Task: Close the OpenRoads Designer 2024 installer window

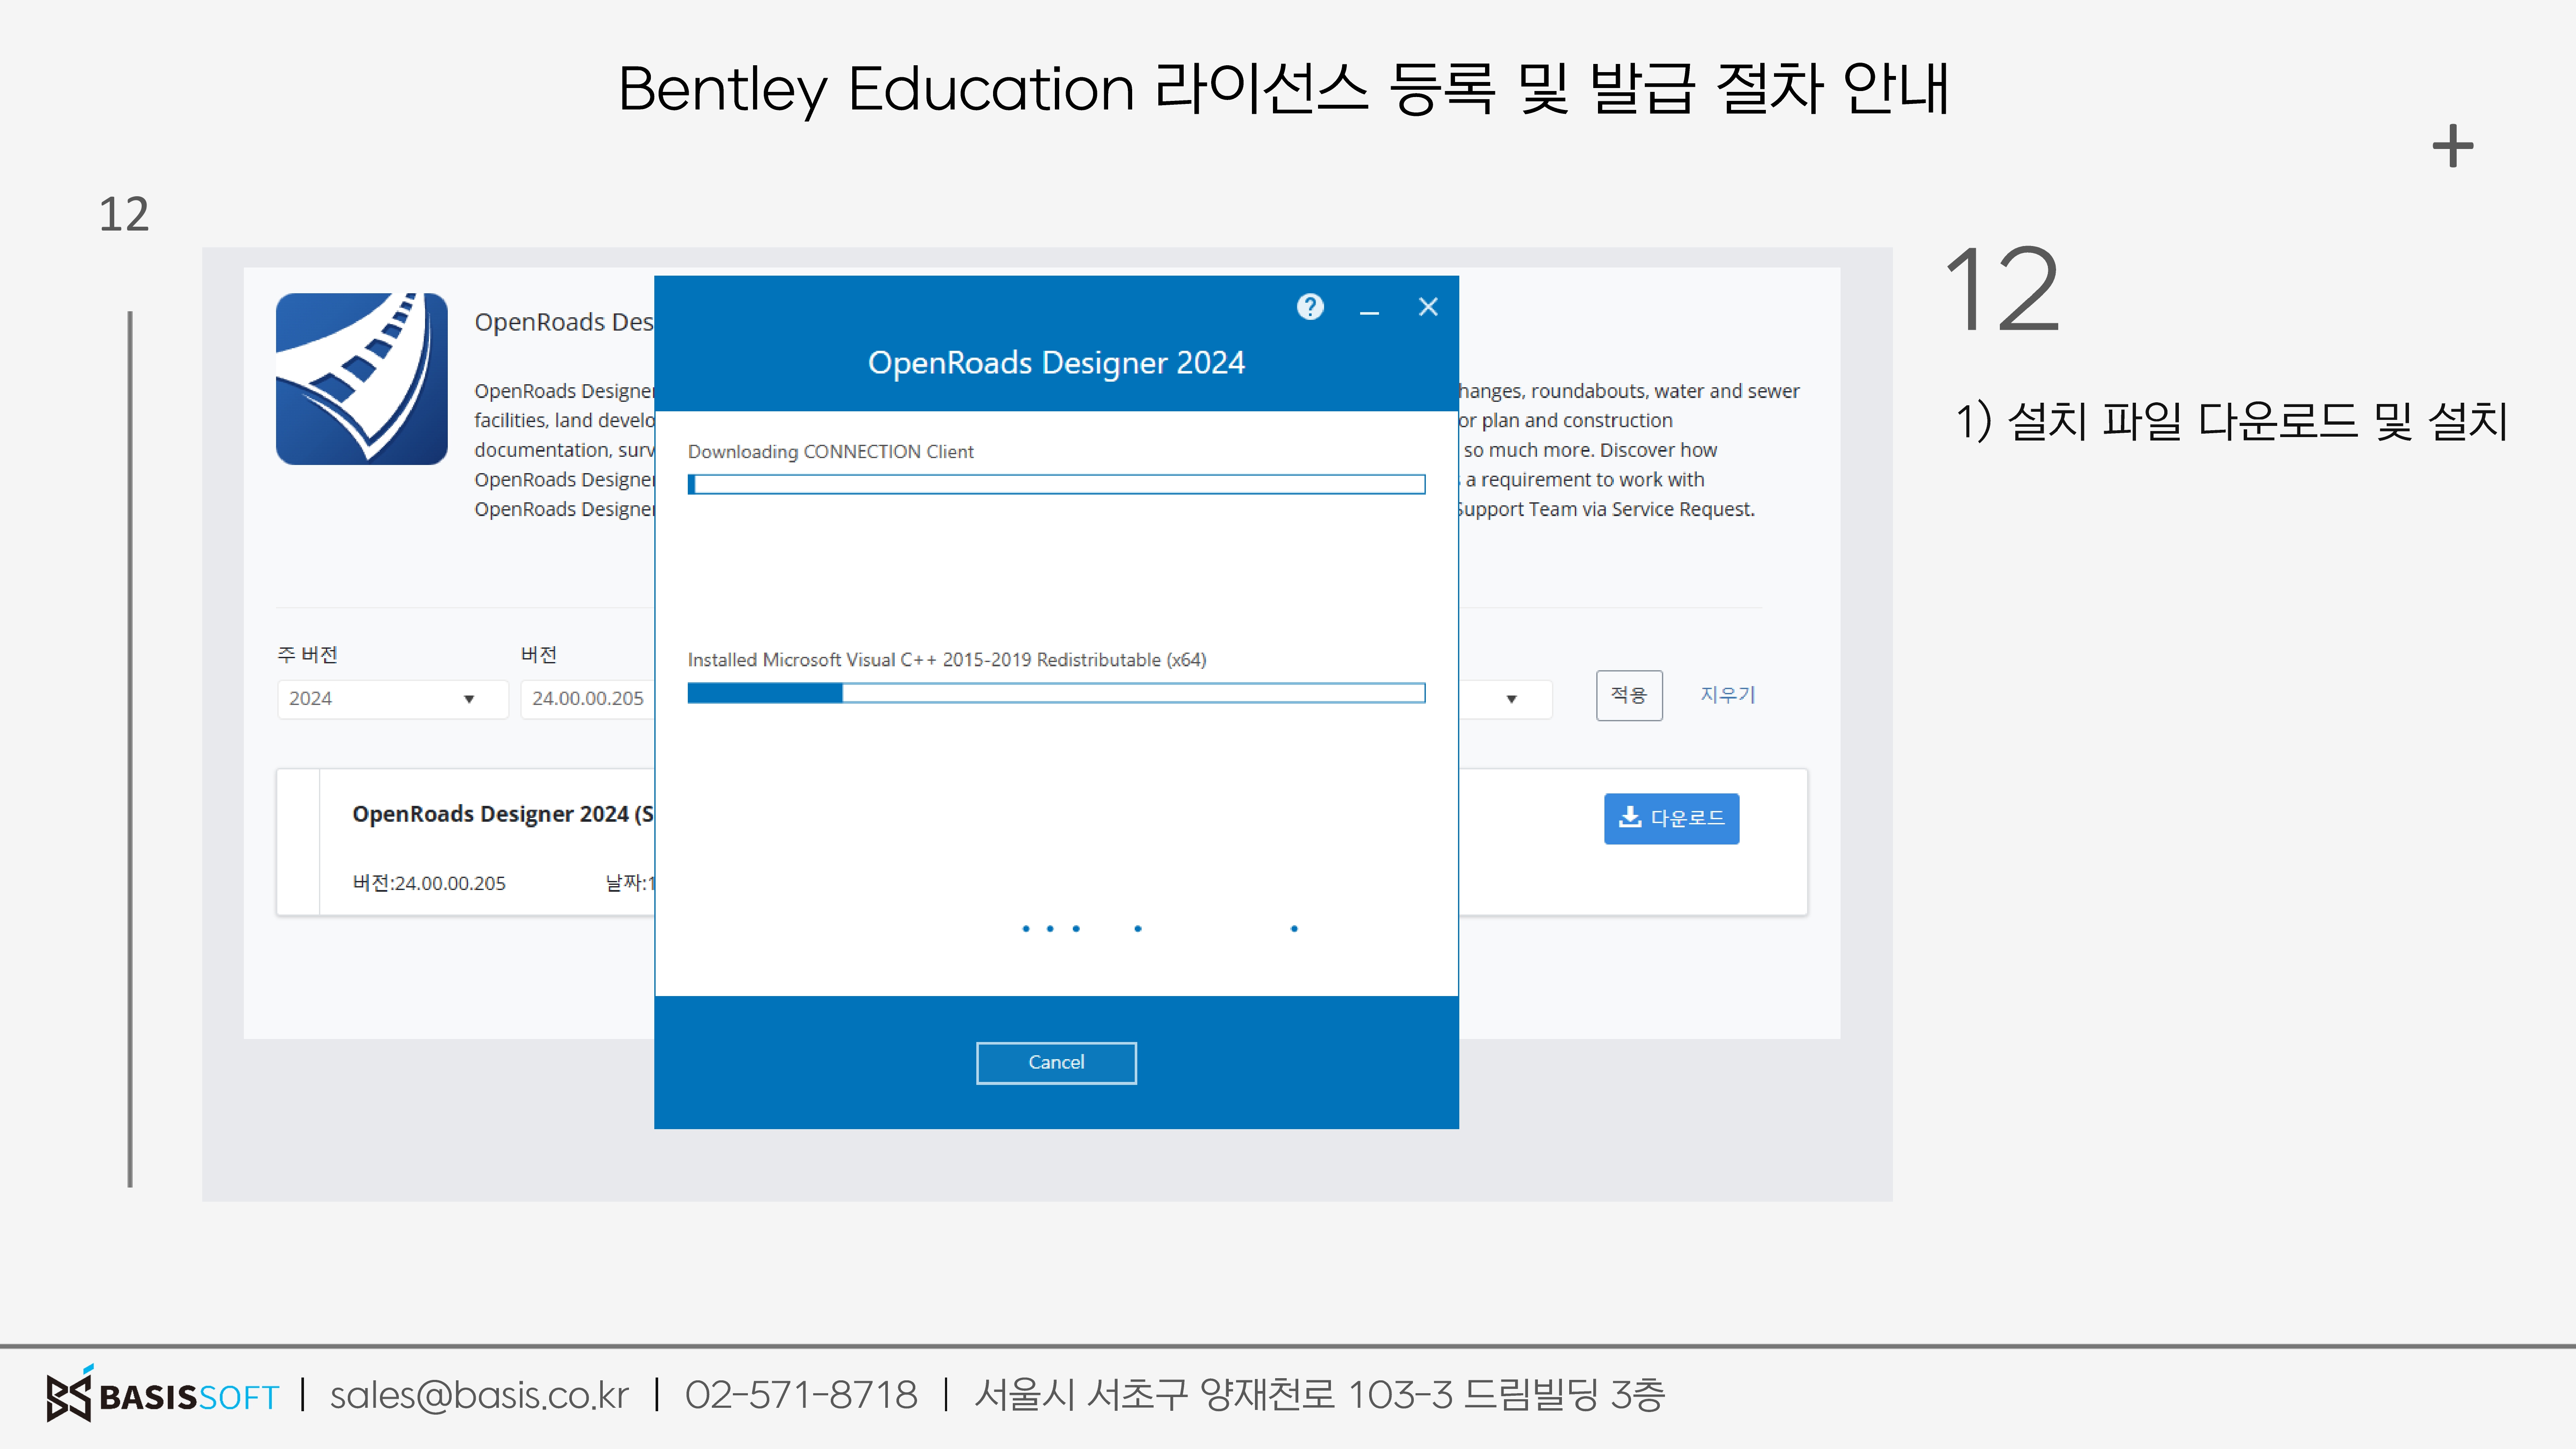Action: pos(1428,307)
